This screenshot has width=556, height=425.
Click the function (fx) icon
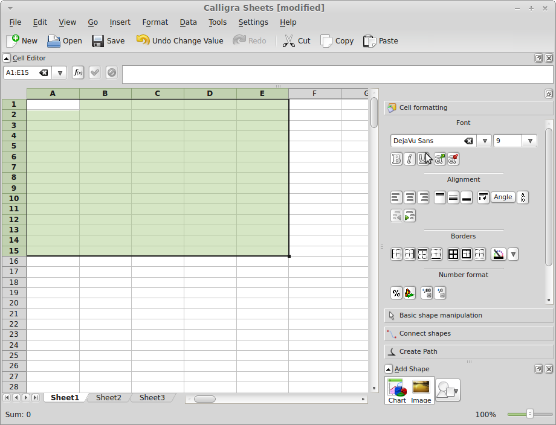click(78, 72)
